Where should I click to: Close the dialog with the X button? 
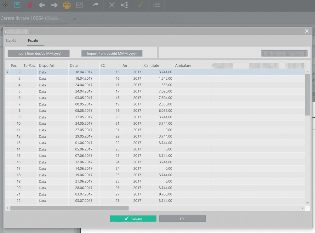point(307,31)
